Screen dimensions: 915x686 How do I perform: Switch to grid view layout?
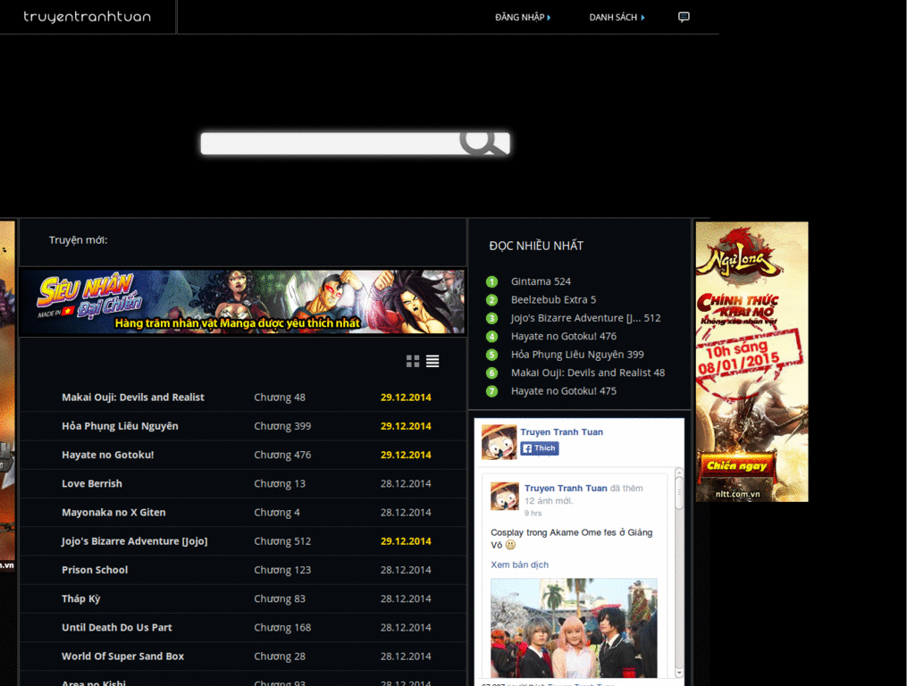tap(413, 361)
